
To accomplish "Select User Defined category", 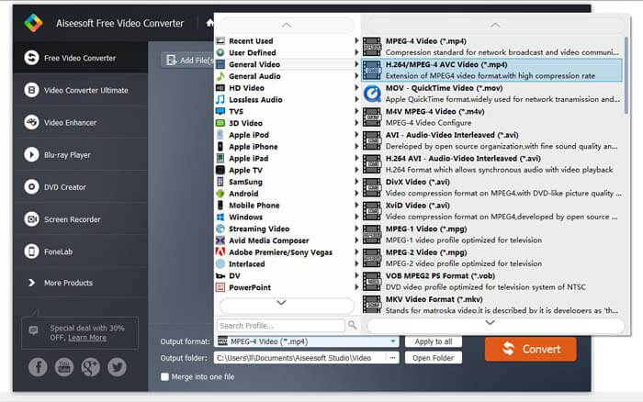I will point(287,52).
